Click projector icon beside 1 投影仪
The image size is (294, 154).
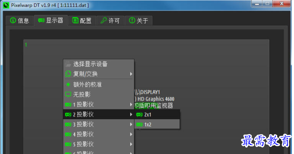[68, 104]
